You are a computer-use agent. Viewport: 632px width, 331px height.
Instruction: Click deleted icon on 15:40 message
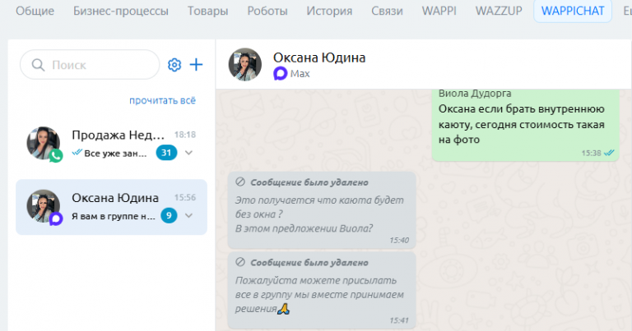tap(240, 182)
